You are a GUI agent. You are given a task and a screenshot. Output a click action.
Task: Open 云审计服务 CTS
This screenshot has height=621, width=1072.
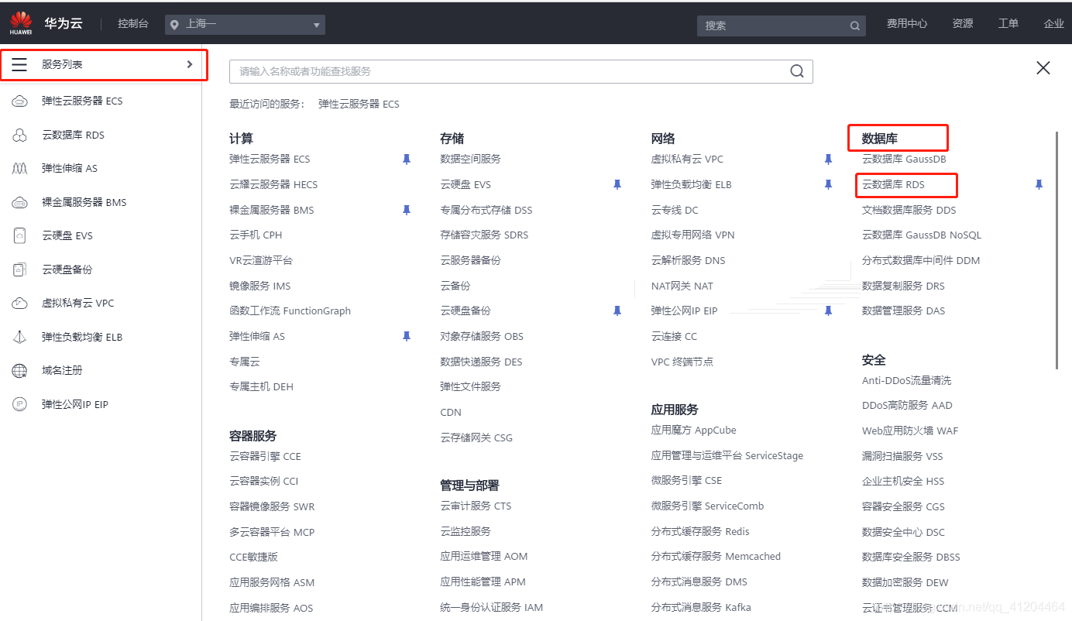pyautogui.click(x=476, y=506)
